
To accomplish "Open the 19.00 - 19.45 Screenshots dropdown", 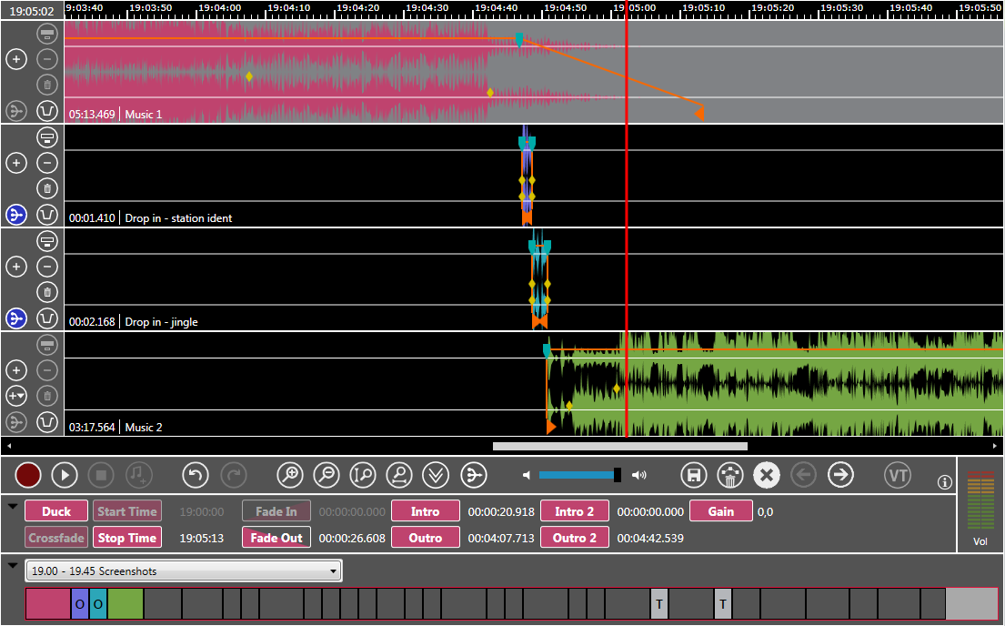I will 184,571.
